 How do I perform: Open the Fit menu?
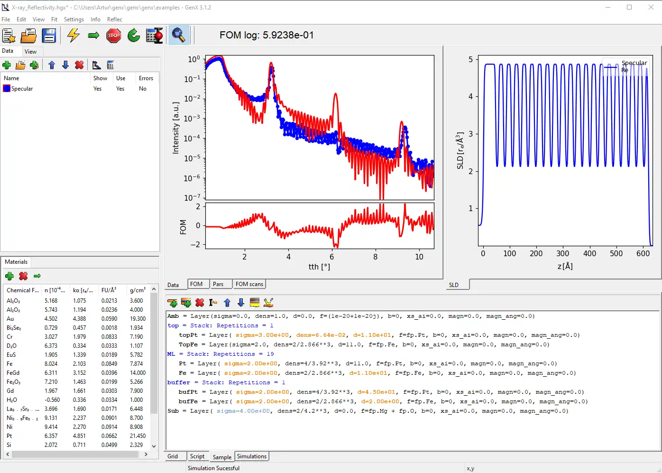[54, 19]
